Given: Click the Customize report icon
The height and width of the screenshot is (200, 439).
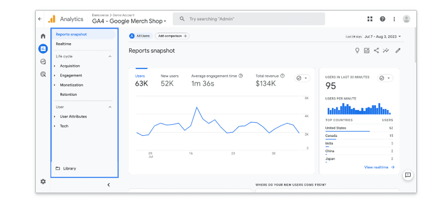Looking at the screenshot, I should click(367, 51).
